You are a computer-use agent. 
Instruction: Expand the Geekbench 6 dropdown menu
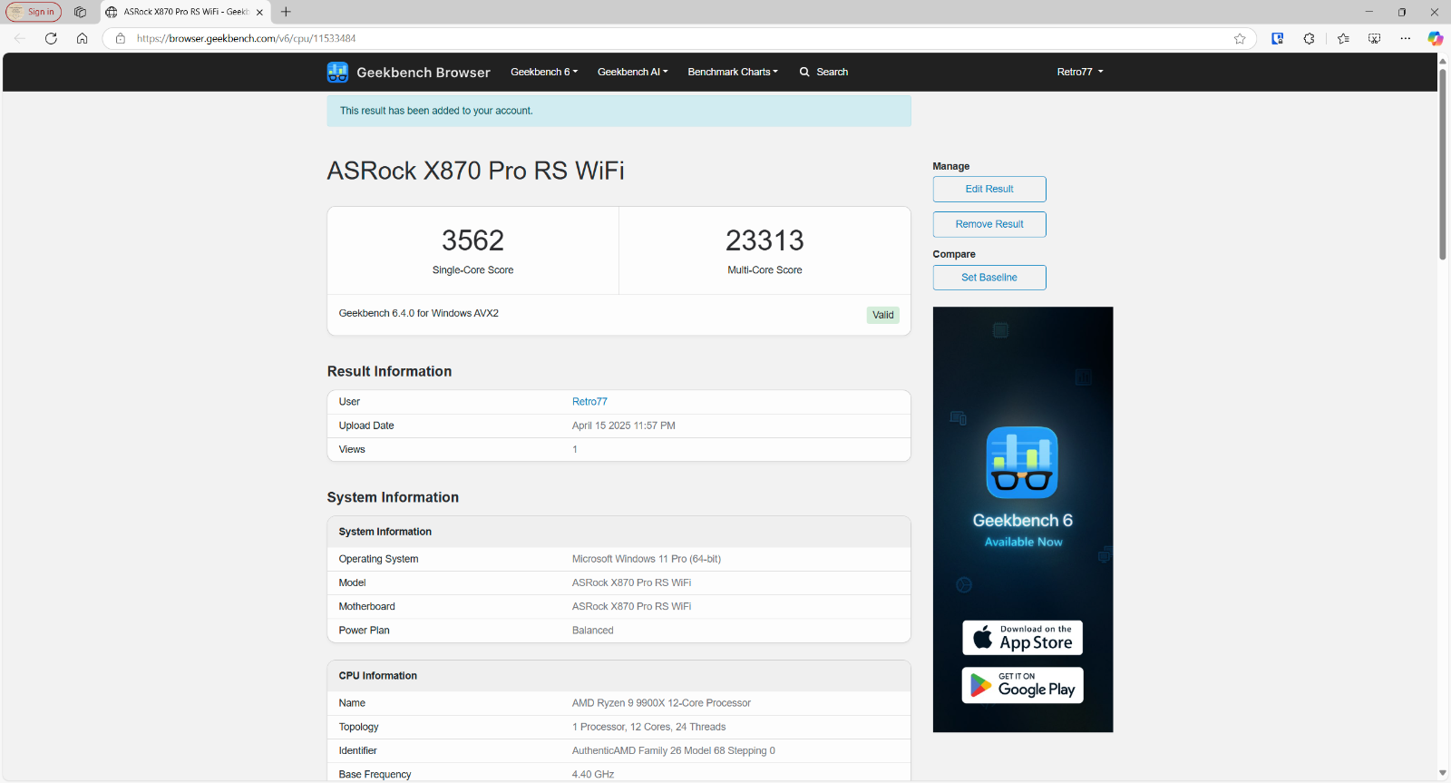[x=544, y=72]
